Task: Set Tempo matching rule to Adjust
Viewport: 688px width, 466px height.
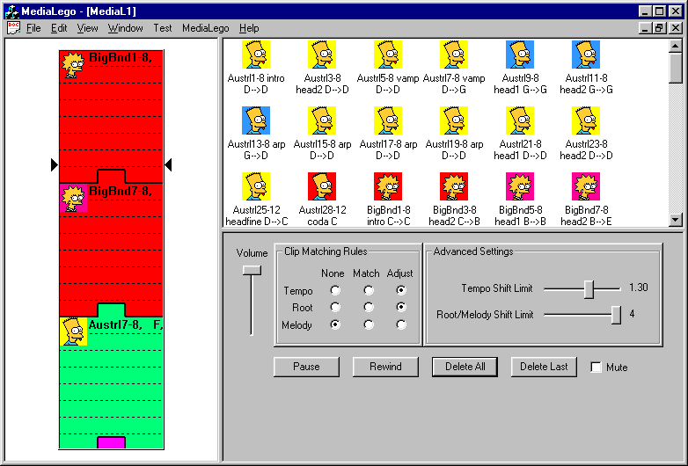Action: point(400,290)
